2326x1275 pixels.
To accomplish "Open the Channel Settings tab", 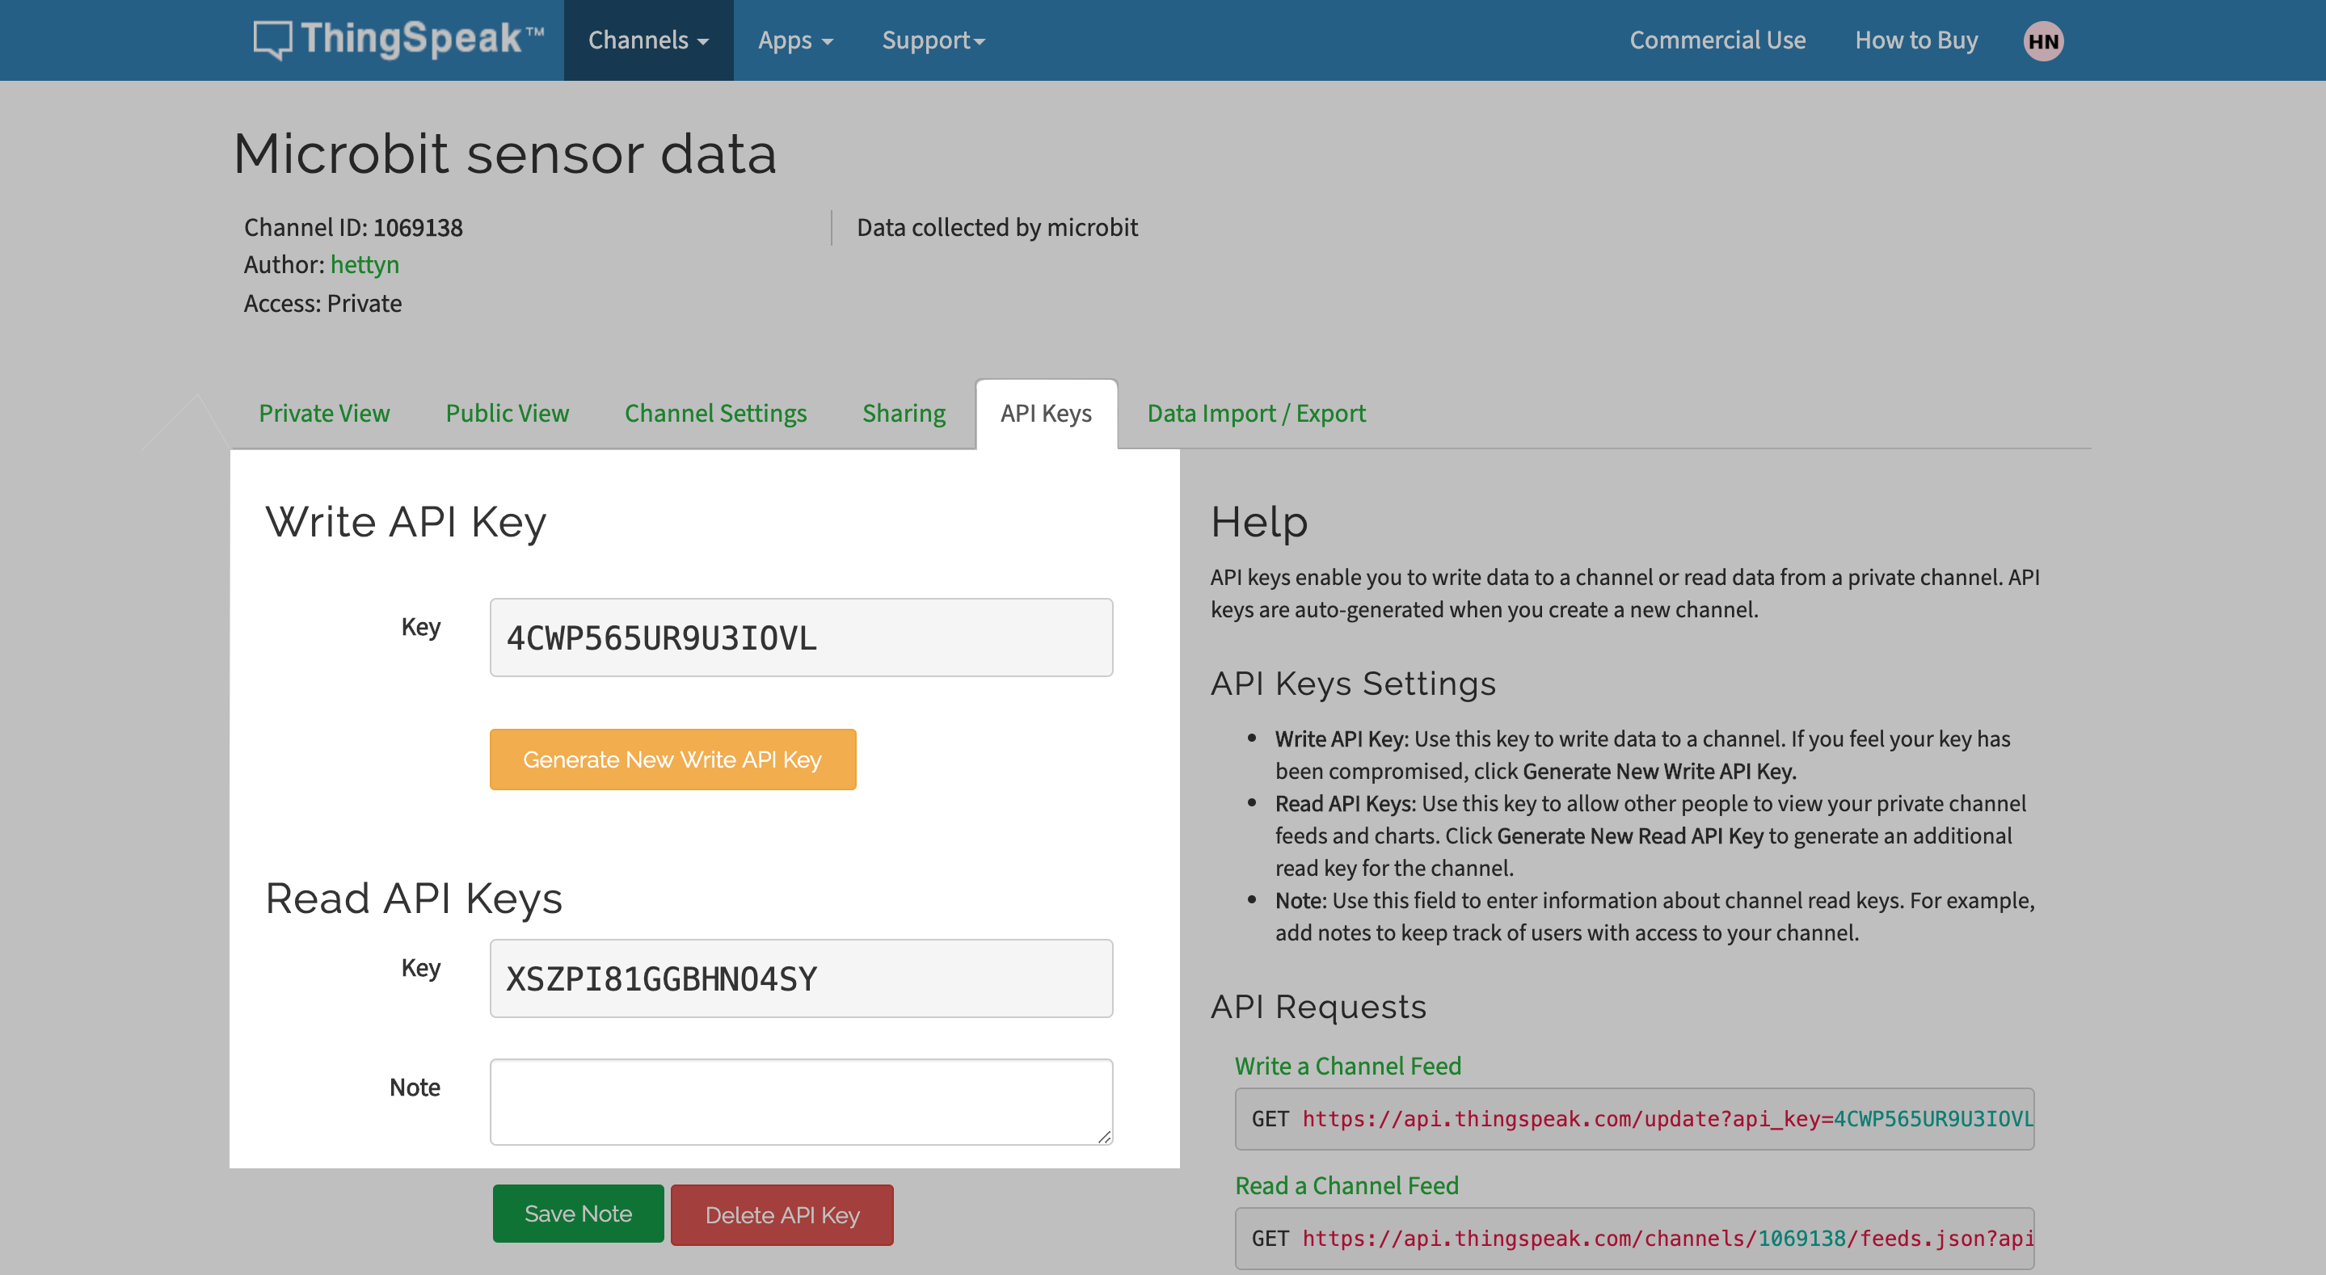I will 715,414.
